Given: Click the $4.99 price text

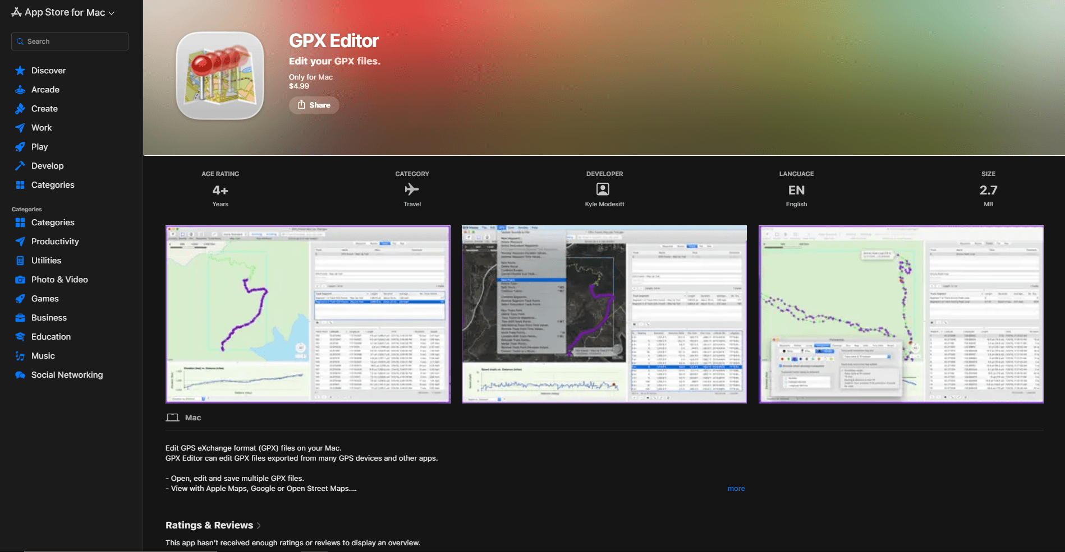Looking at the screenshot, I should point(299,86).
